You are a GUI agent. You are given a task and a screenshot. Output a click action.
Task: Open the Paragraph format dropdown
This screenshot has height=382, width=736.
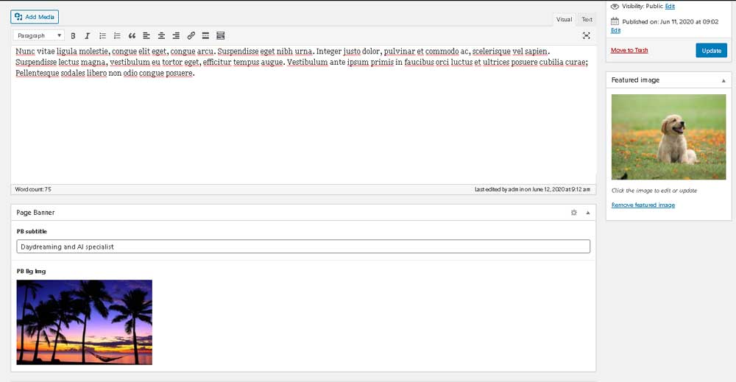38,35
